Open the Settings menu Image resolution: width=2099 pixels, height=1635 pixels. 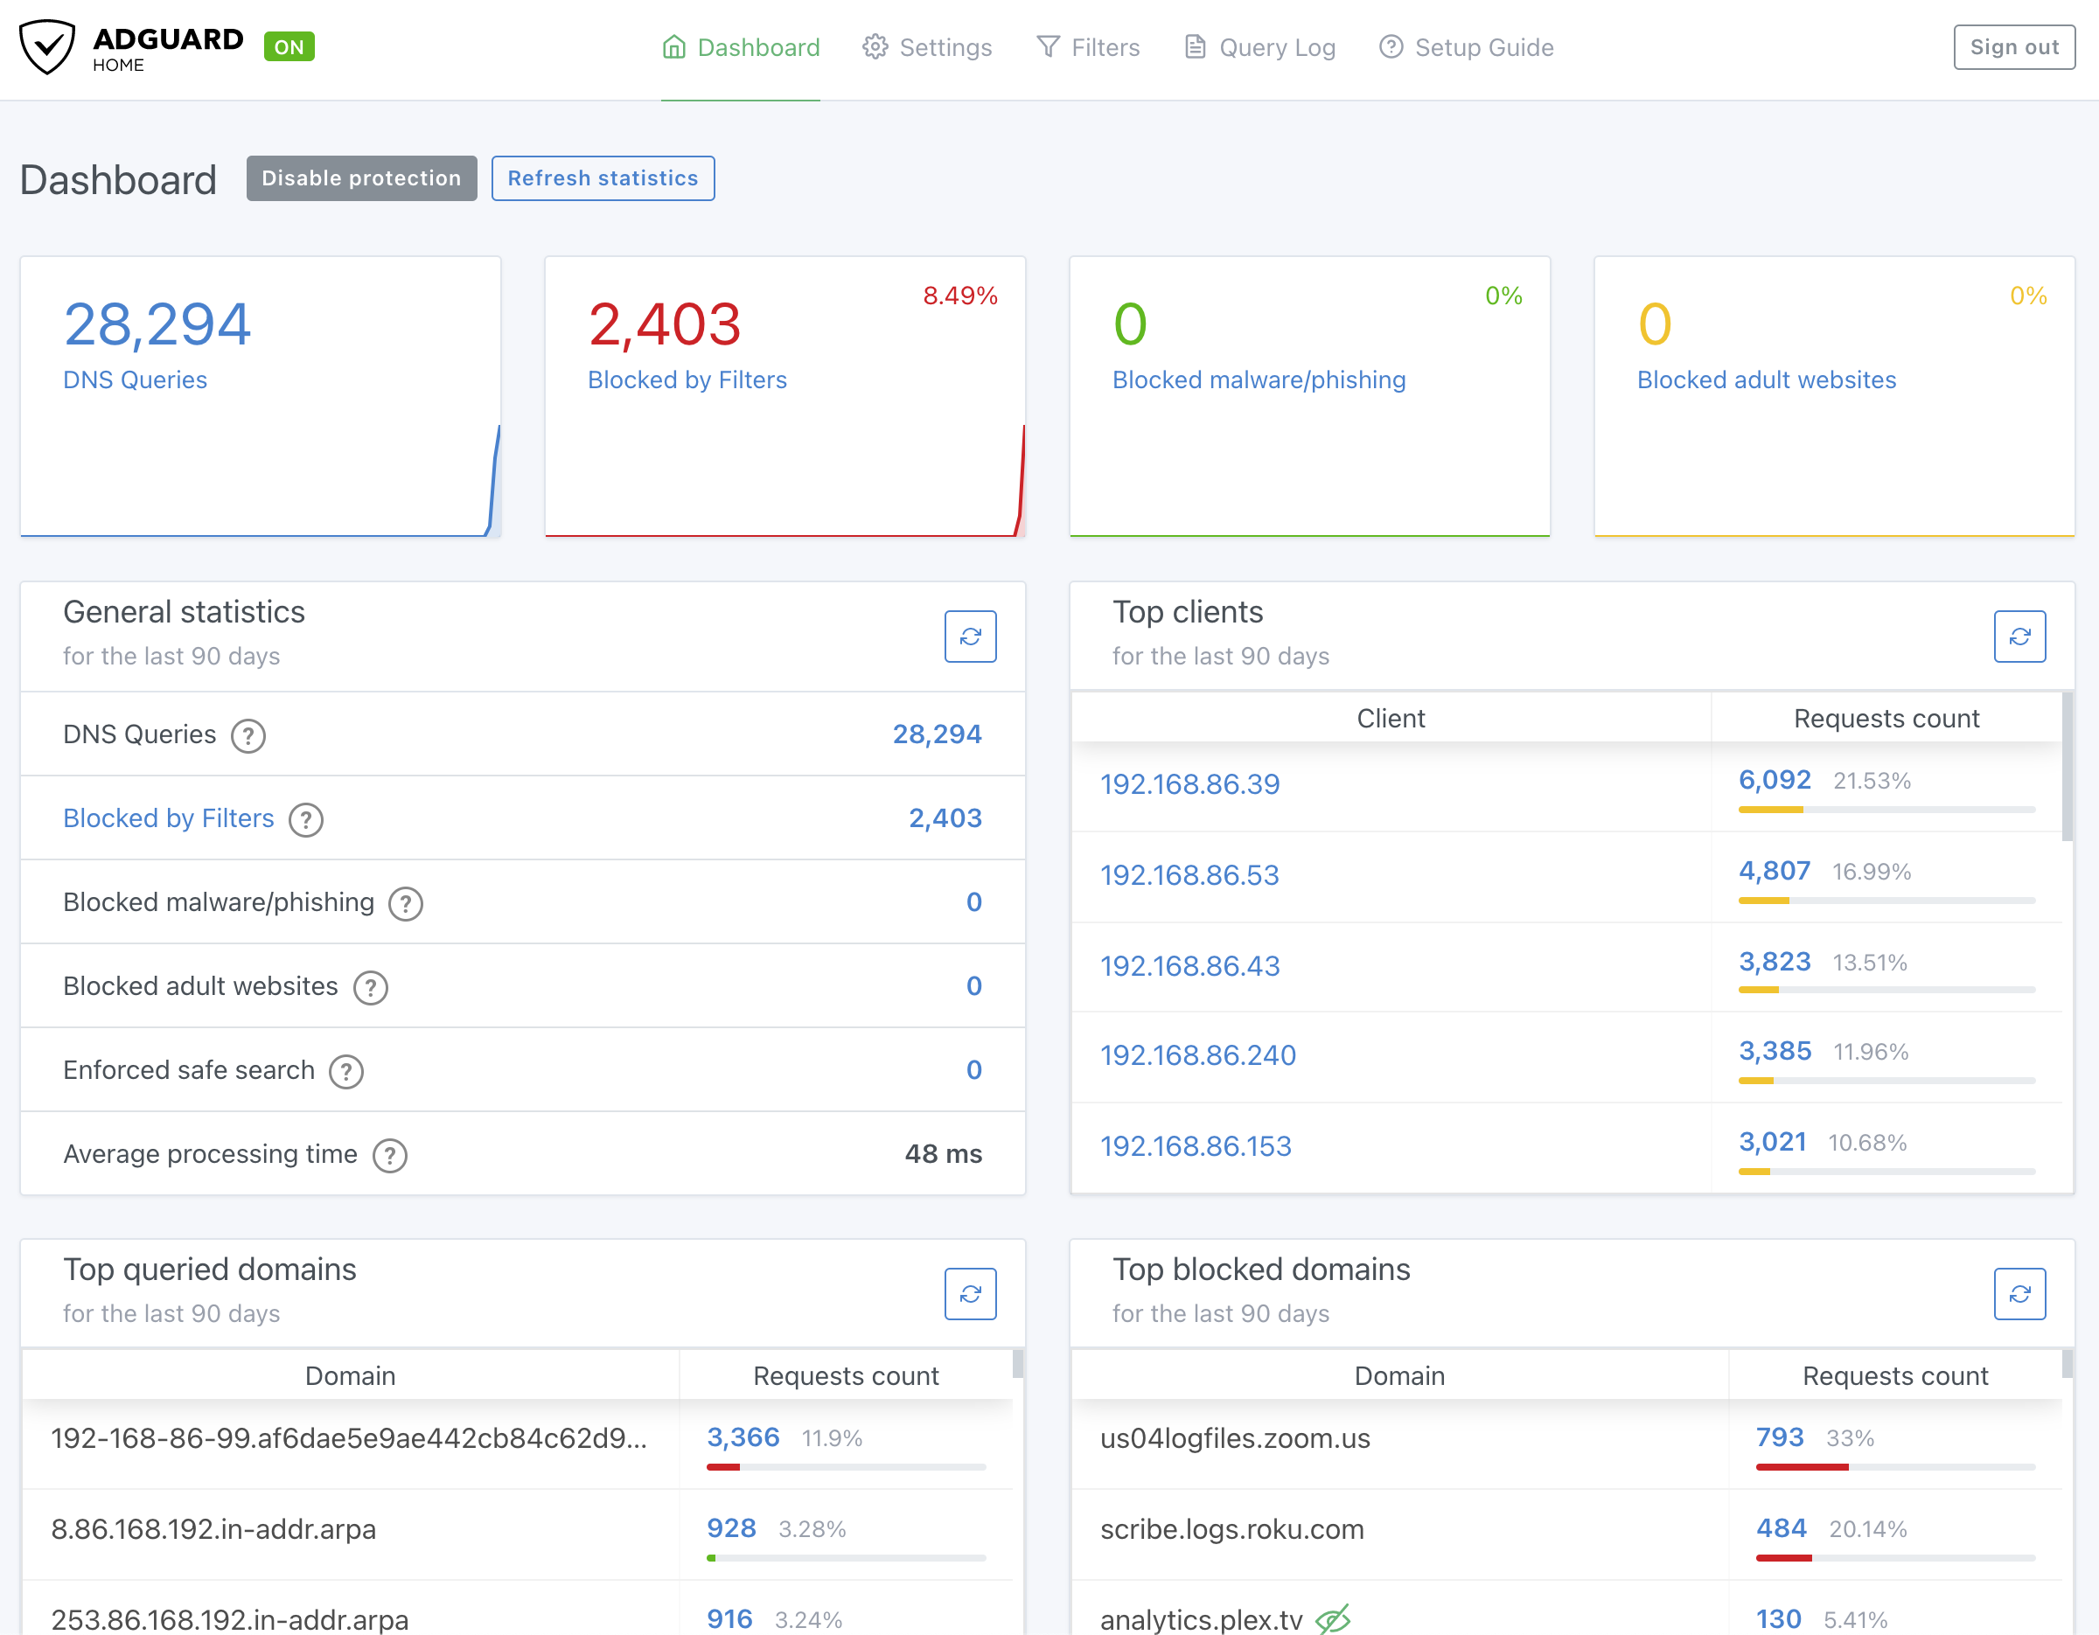926,48
